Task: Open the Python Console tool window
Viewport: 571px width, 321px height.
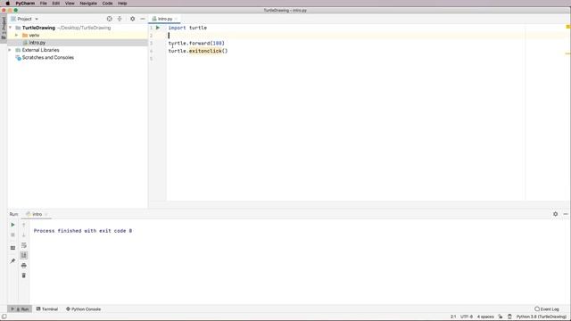Action: (83, 309)
